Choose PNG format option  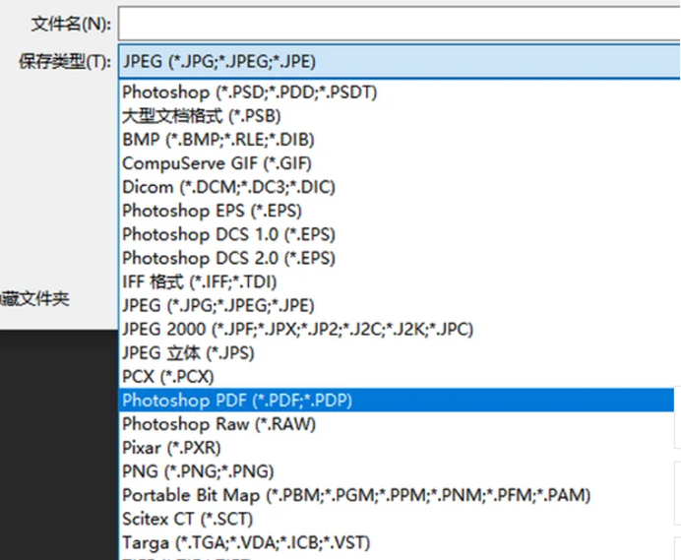coord(198,471)
